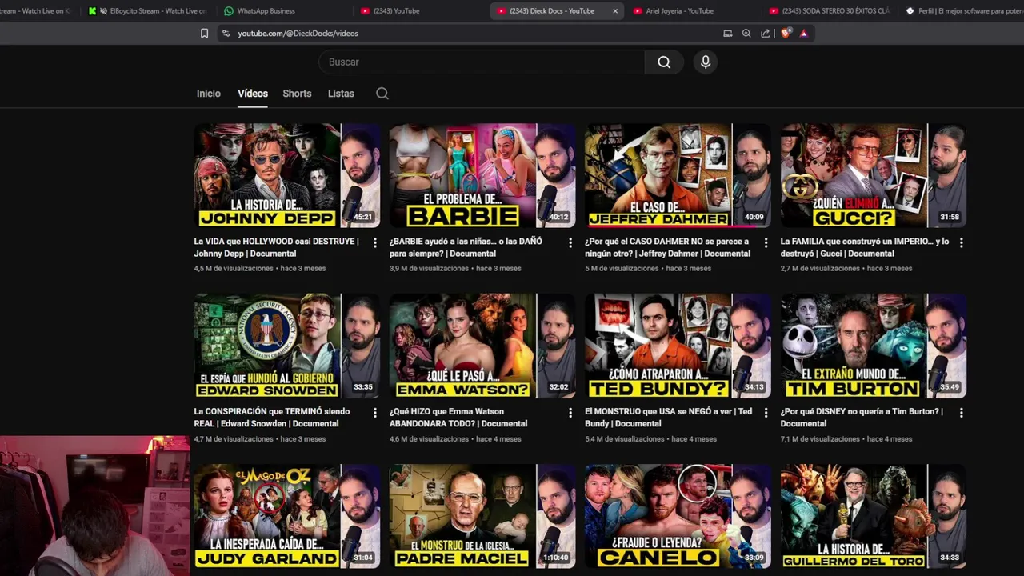The width and height of the screenshot is (1024, 576).
Task: Open Judy Garland video thumbnail
Action: [x=287, y=516]
